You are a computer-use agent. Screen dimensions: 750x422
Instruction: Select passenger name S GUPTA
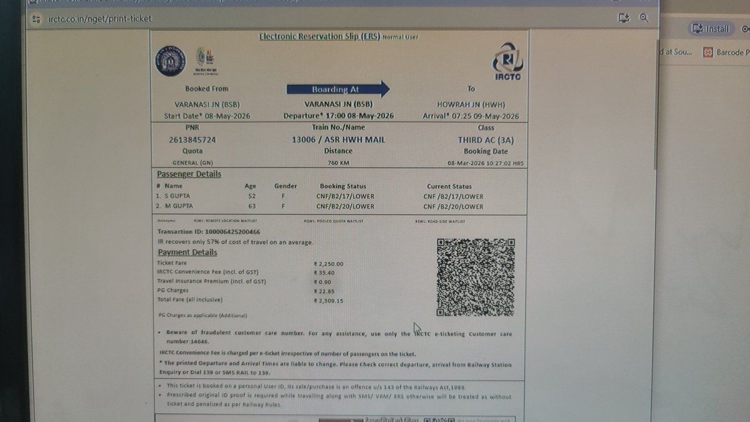point(179,196)
